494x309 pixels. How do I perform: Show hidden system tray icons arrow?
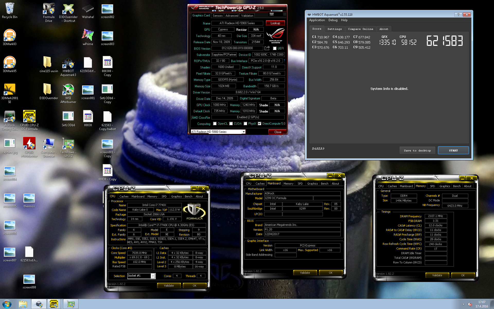tap(463, 304)
